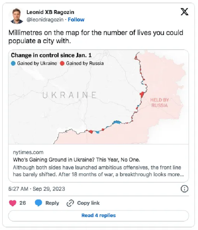Open the Ukraine control map image
The image size is (198, 230).
(x=98, y=97)
